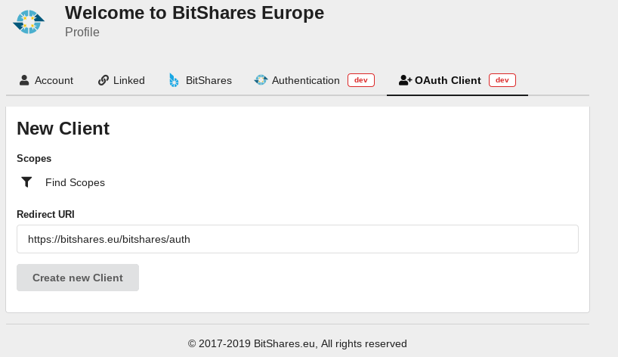The height and width of the screenshot is (357, 618).
Task: Focus the Redirect URI input field
Action: [298, 239]
